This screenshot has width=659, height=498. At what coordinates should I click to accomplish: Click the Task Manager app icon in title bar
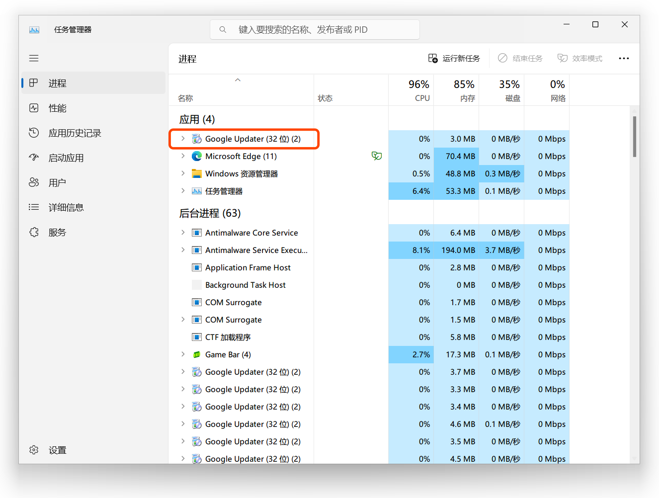pyautogui.click(x=34, y=30)
